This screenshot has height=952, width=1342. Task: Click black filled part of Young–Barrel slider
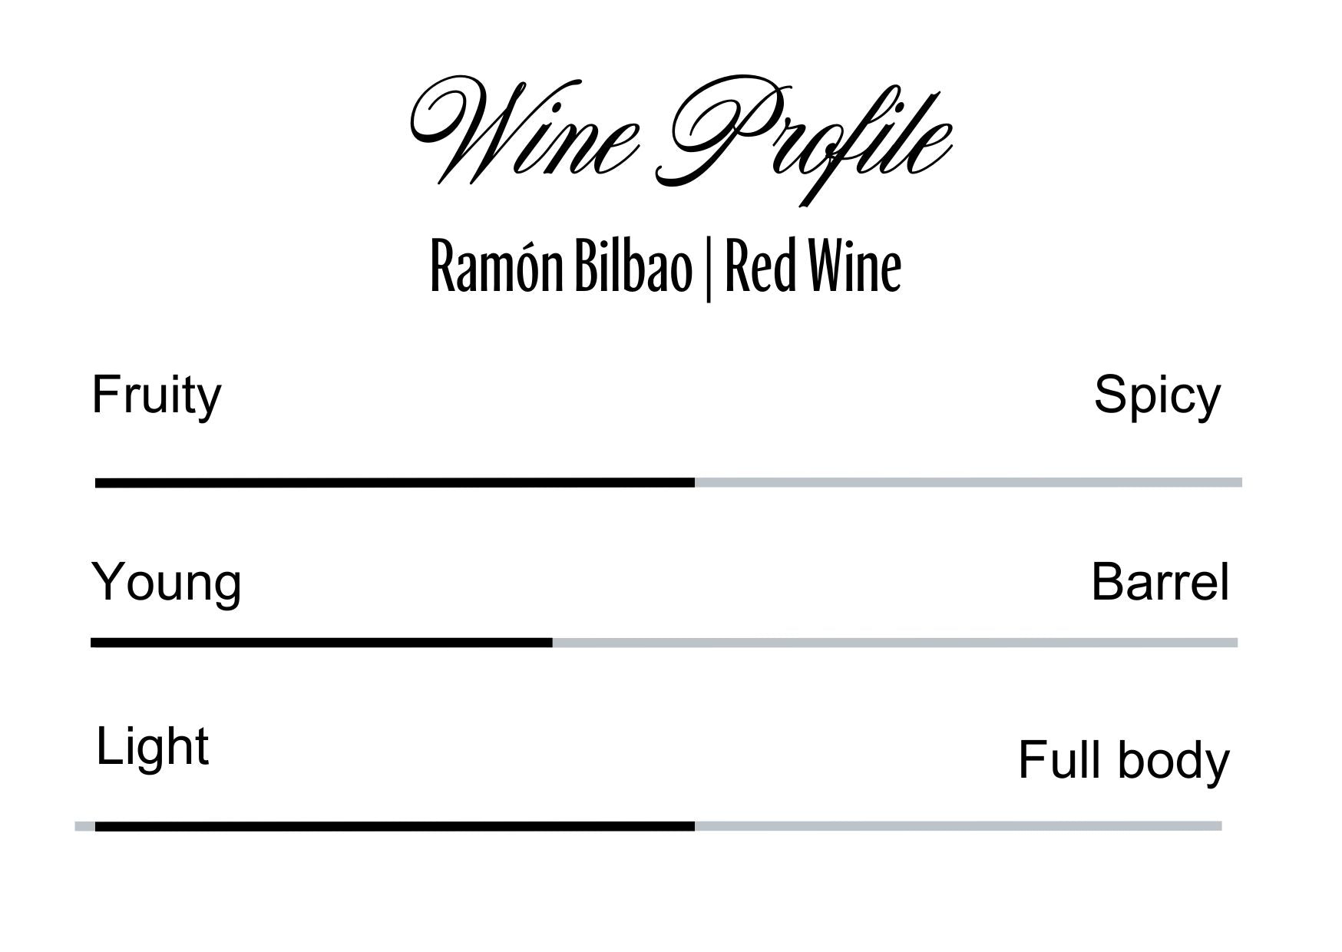click(x=321, y=643)
